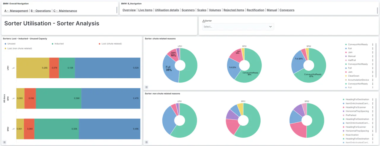Open the A - Management link
Image resolution: width=380 pixels, height=146 pixels.
point(16,11)
